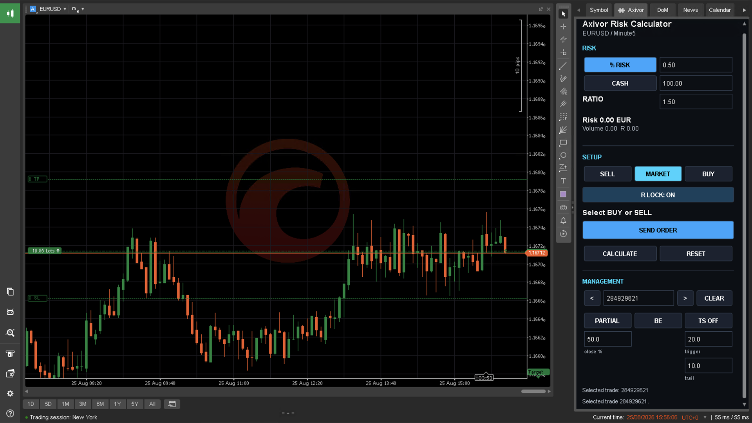Select the equidistant channel tool
This screenshot has height=423, width=752.
(x=563, y=91)
